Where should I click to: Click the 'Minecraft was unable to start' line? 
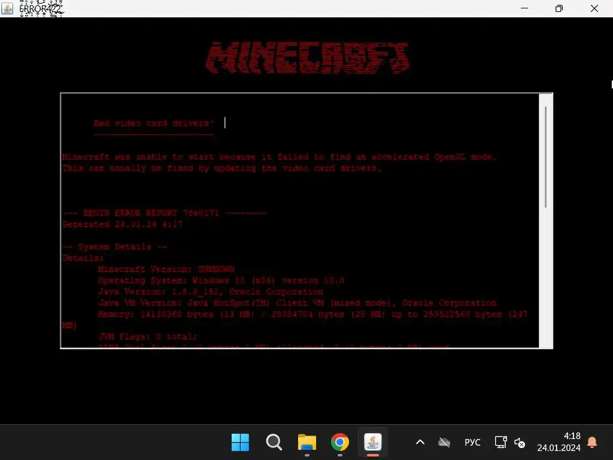pos(279,157)
